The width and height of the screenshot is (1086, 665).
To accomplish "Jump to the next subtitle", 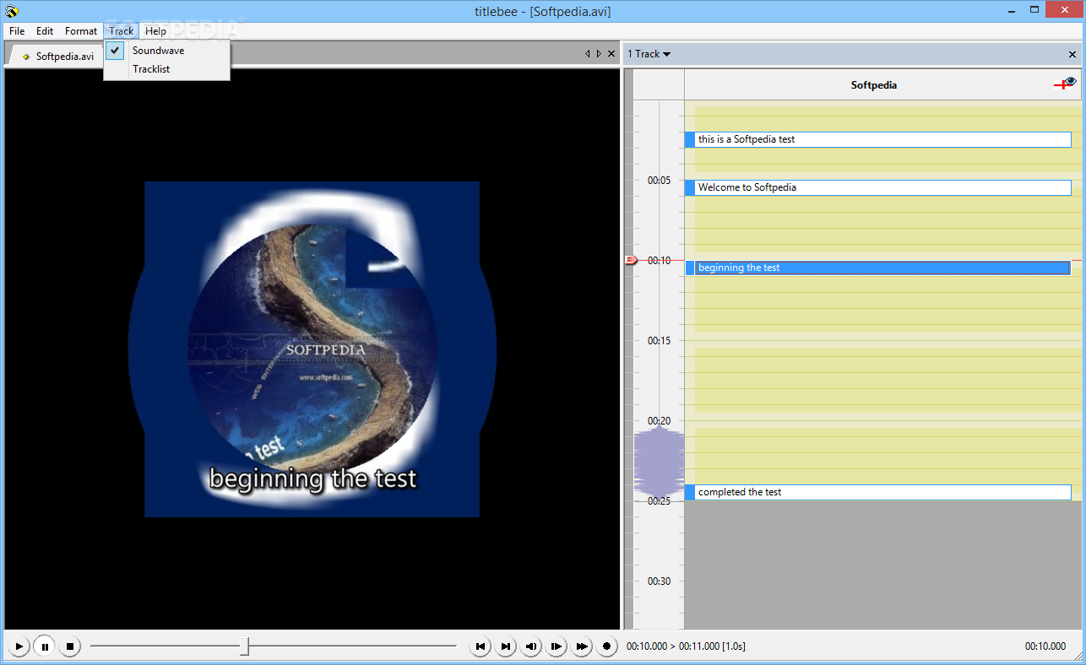I will click(x=506, y=646).
